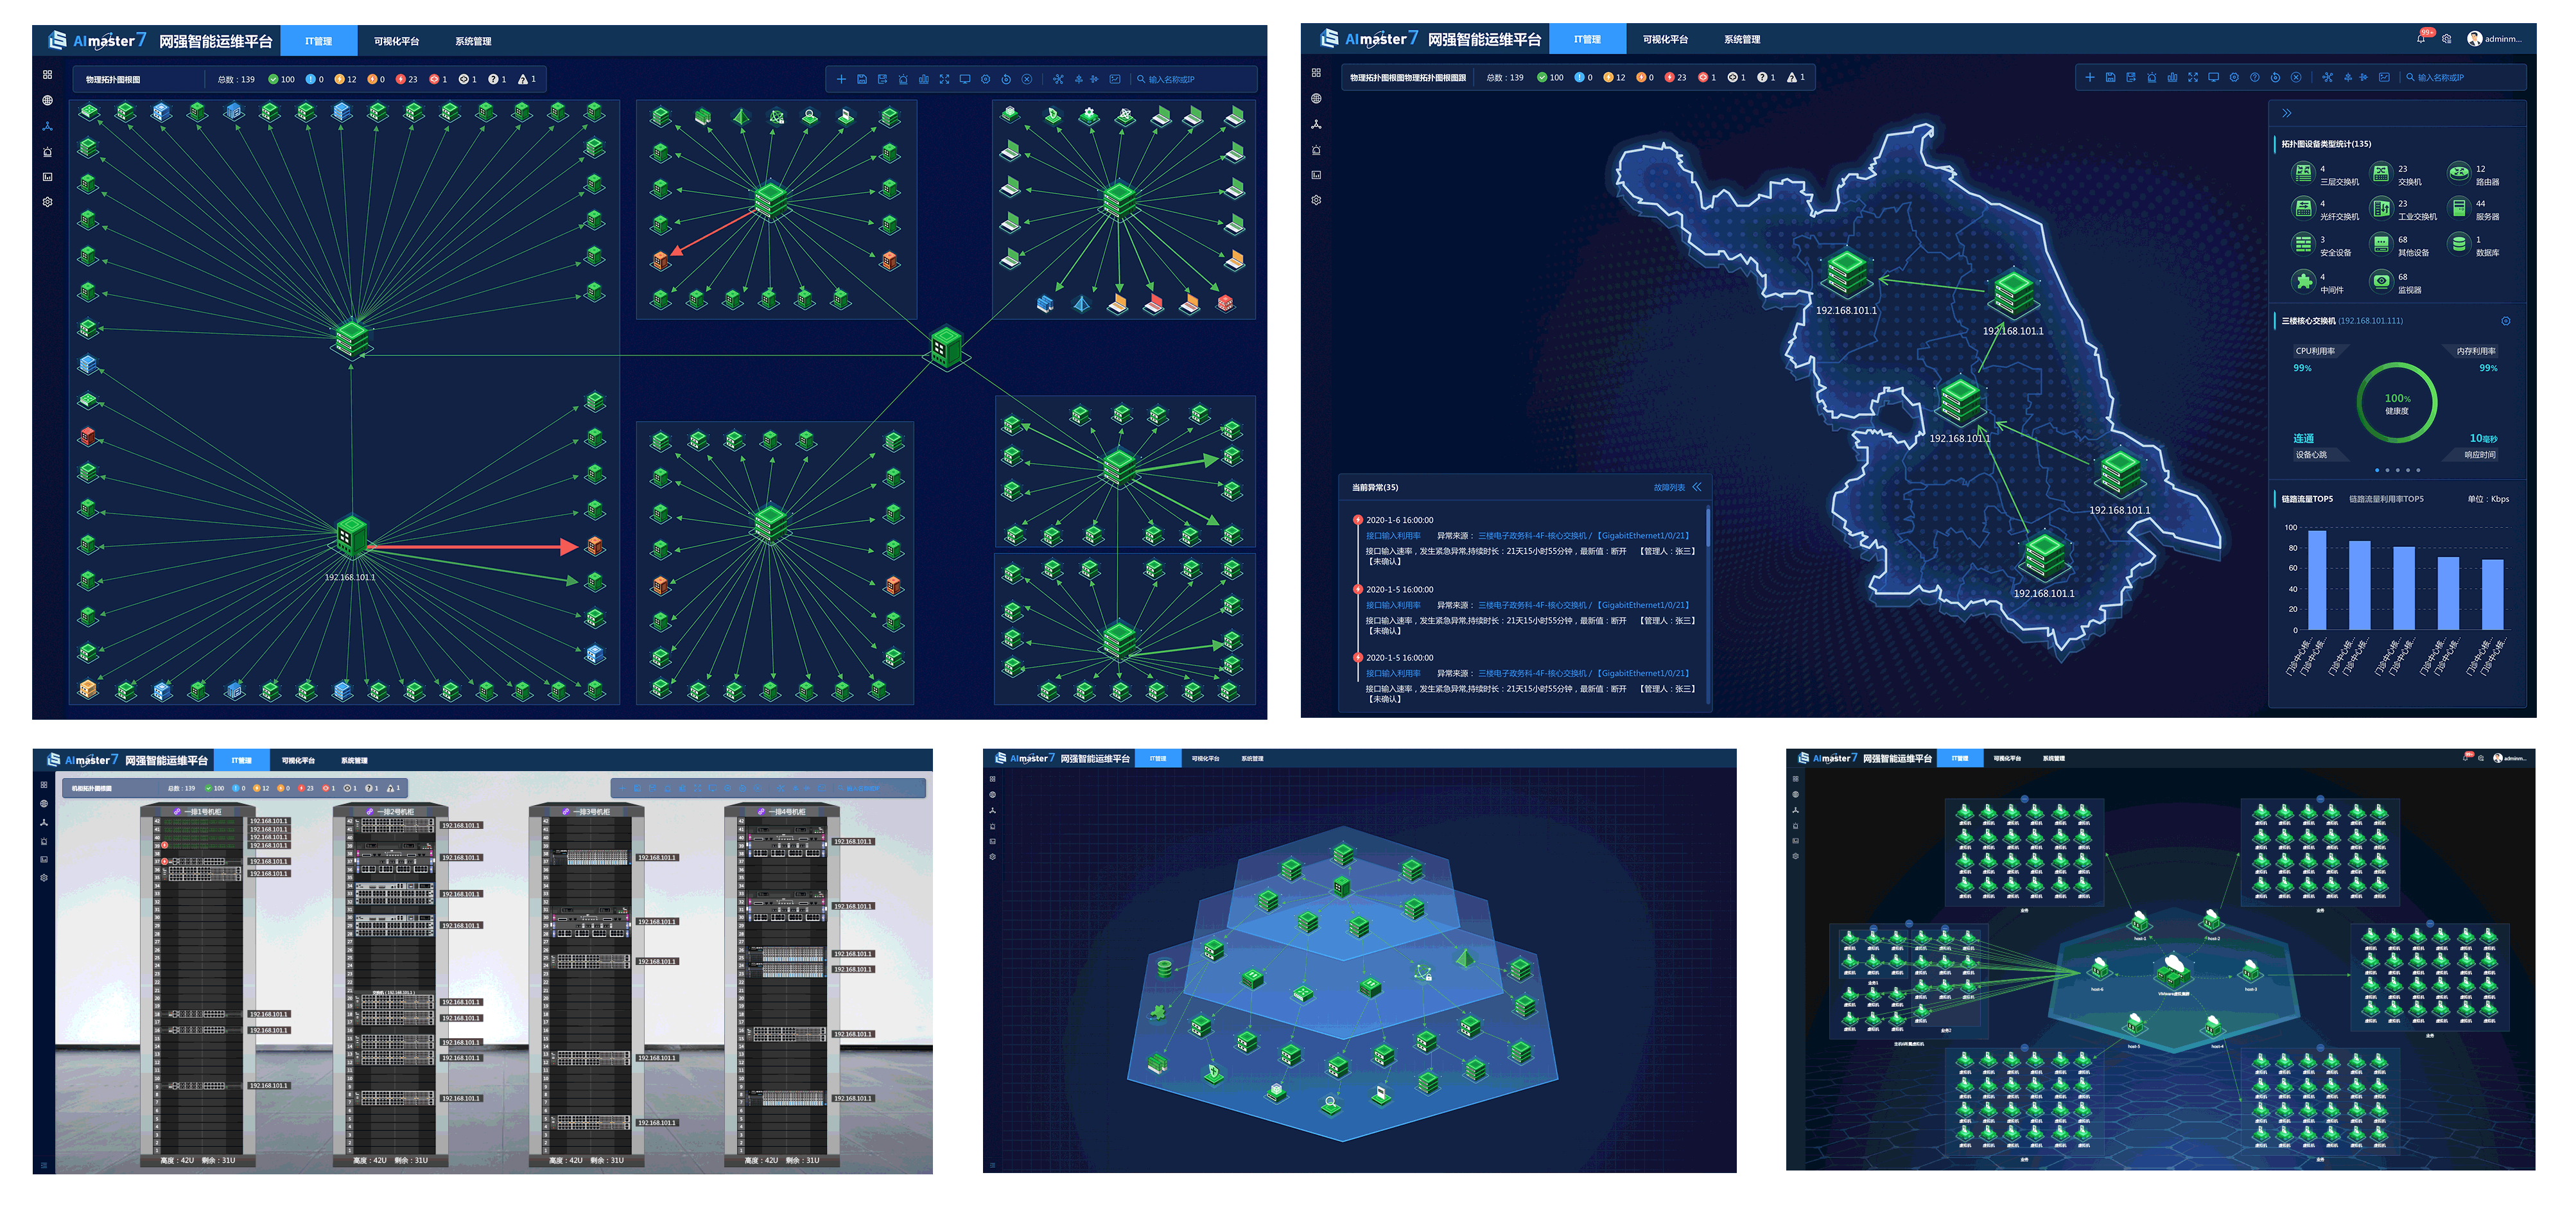Open gear on 三楼核心交换机 panel
Image resolution: width=2576 pixels, height=1218 pixels.
[x=2506, y=321]
